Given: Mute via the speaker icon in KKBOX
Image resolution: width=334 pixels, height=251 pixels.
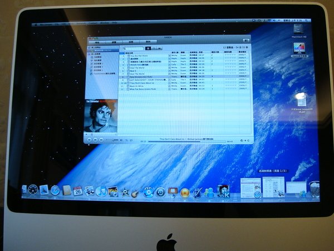Looking at the screenshot, I should [x=121, y=140].
